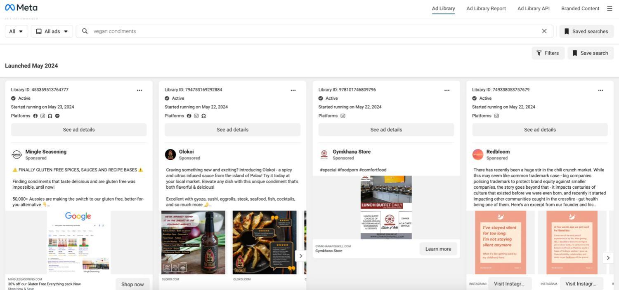The width and height of the screenshot is (619, 290).
Task: Click the Meta logo
Action: tap(21, 8)
